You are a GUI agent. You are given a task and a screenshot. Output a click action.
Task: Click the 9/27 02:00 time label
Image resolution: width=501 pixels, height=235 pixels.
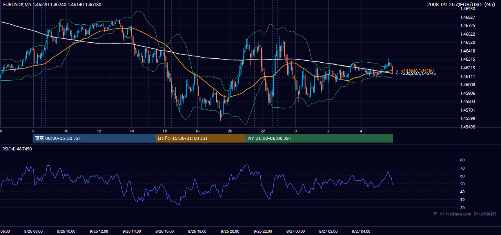328,231
